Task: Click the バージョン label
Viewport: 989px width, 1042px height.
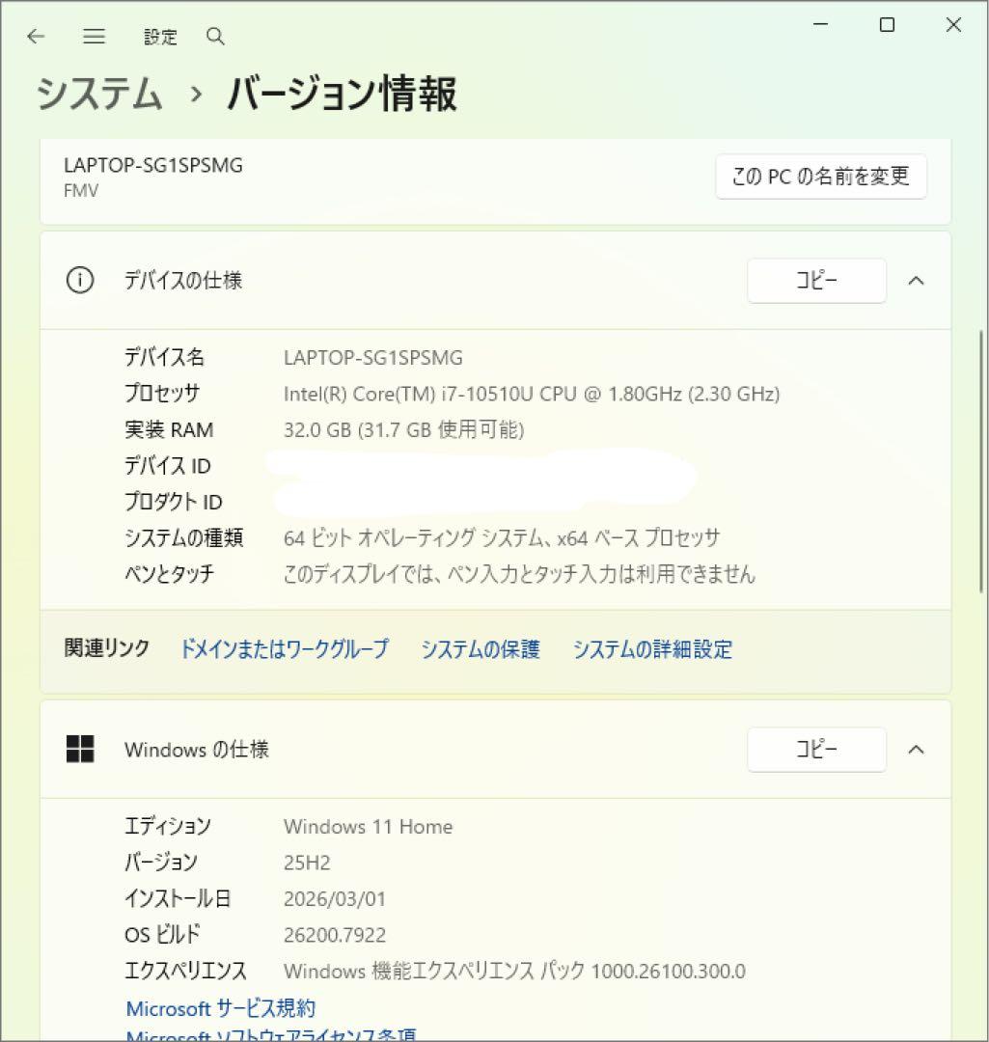Action: (161, 863)
